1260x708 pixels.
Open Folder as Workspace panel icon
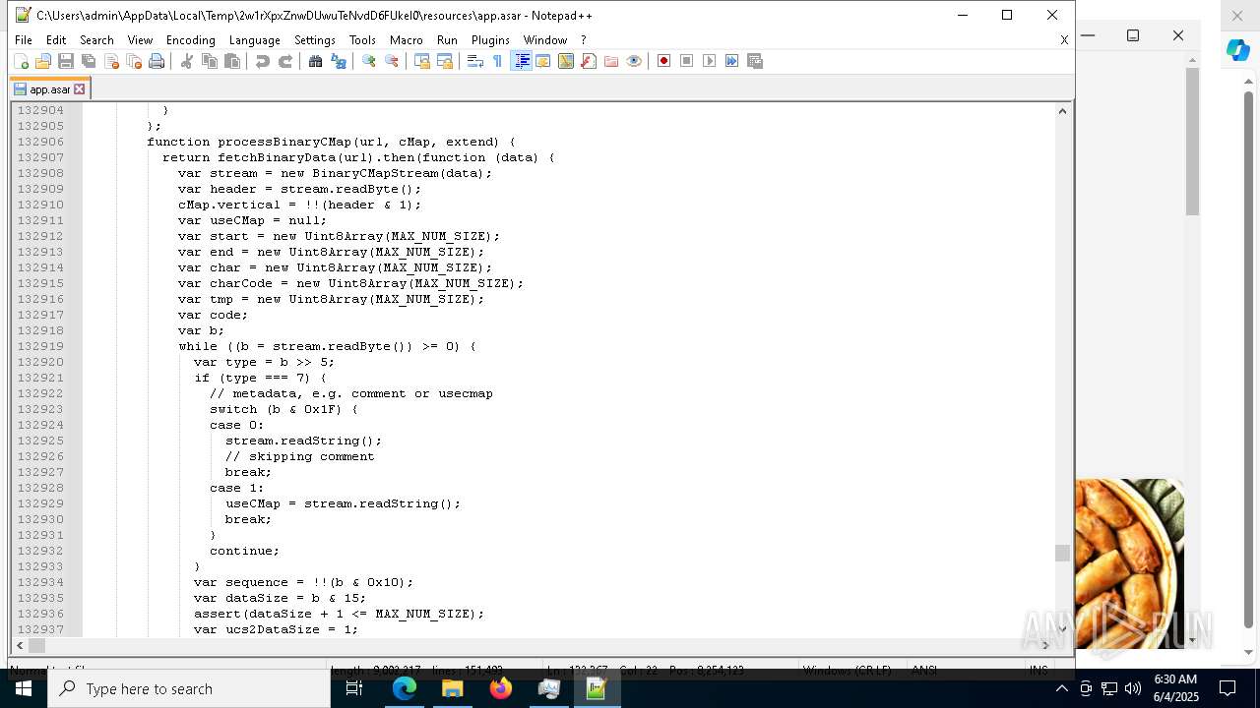611,61
